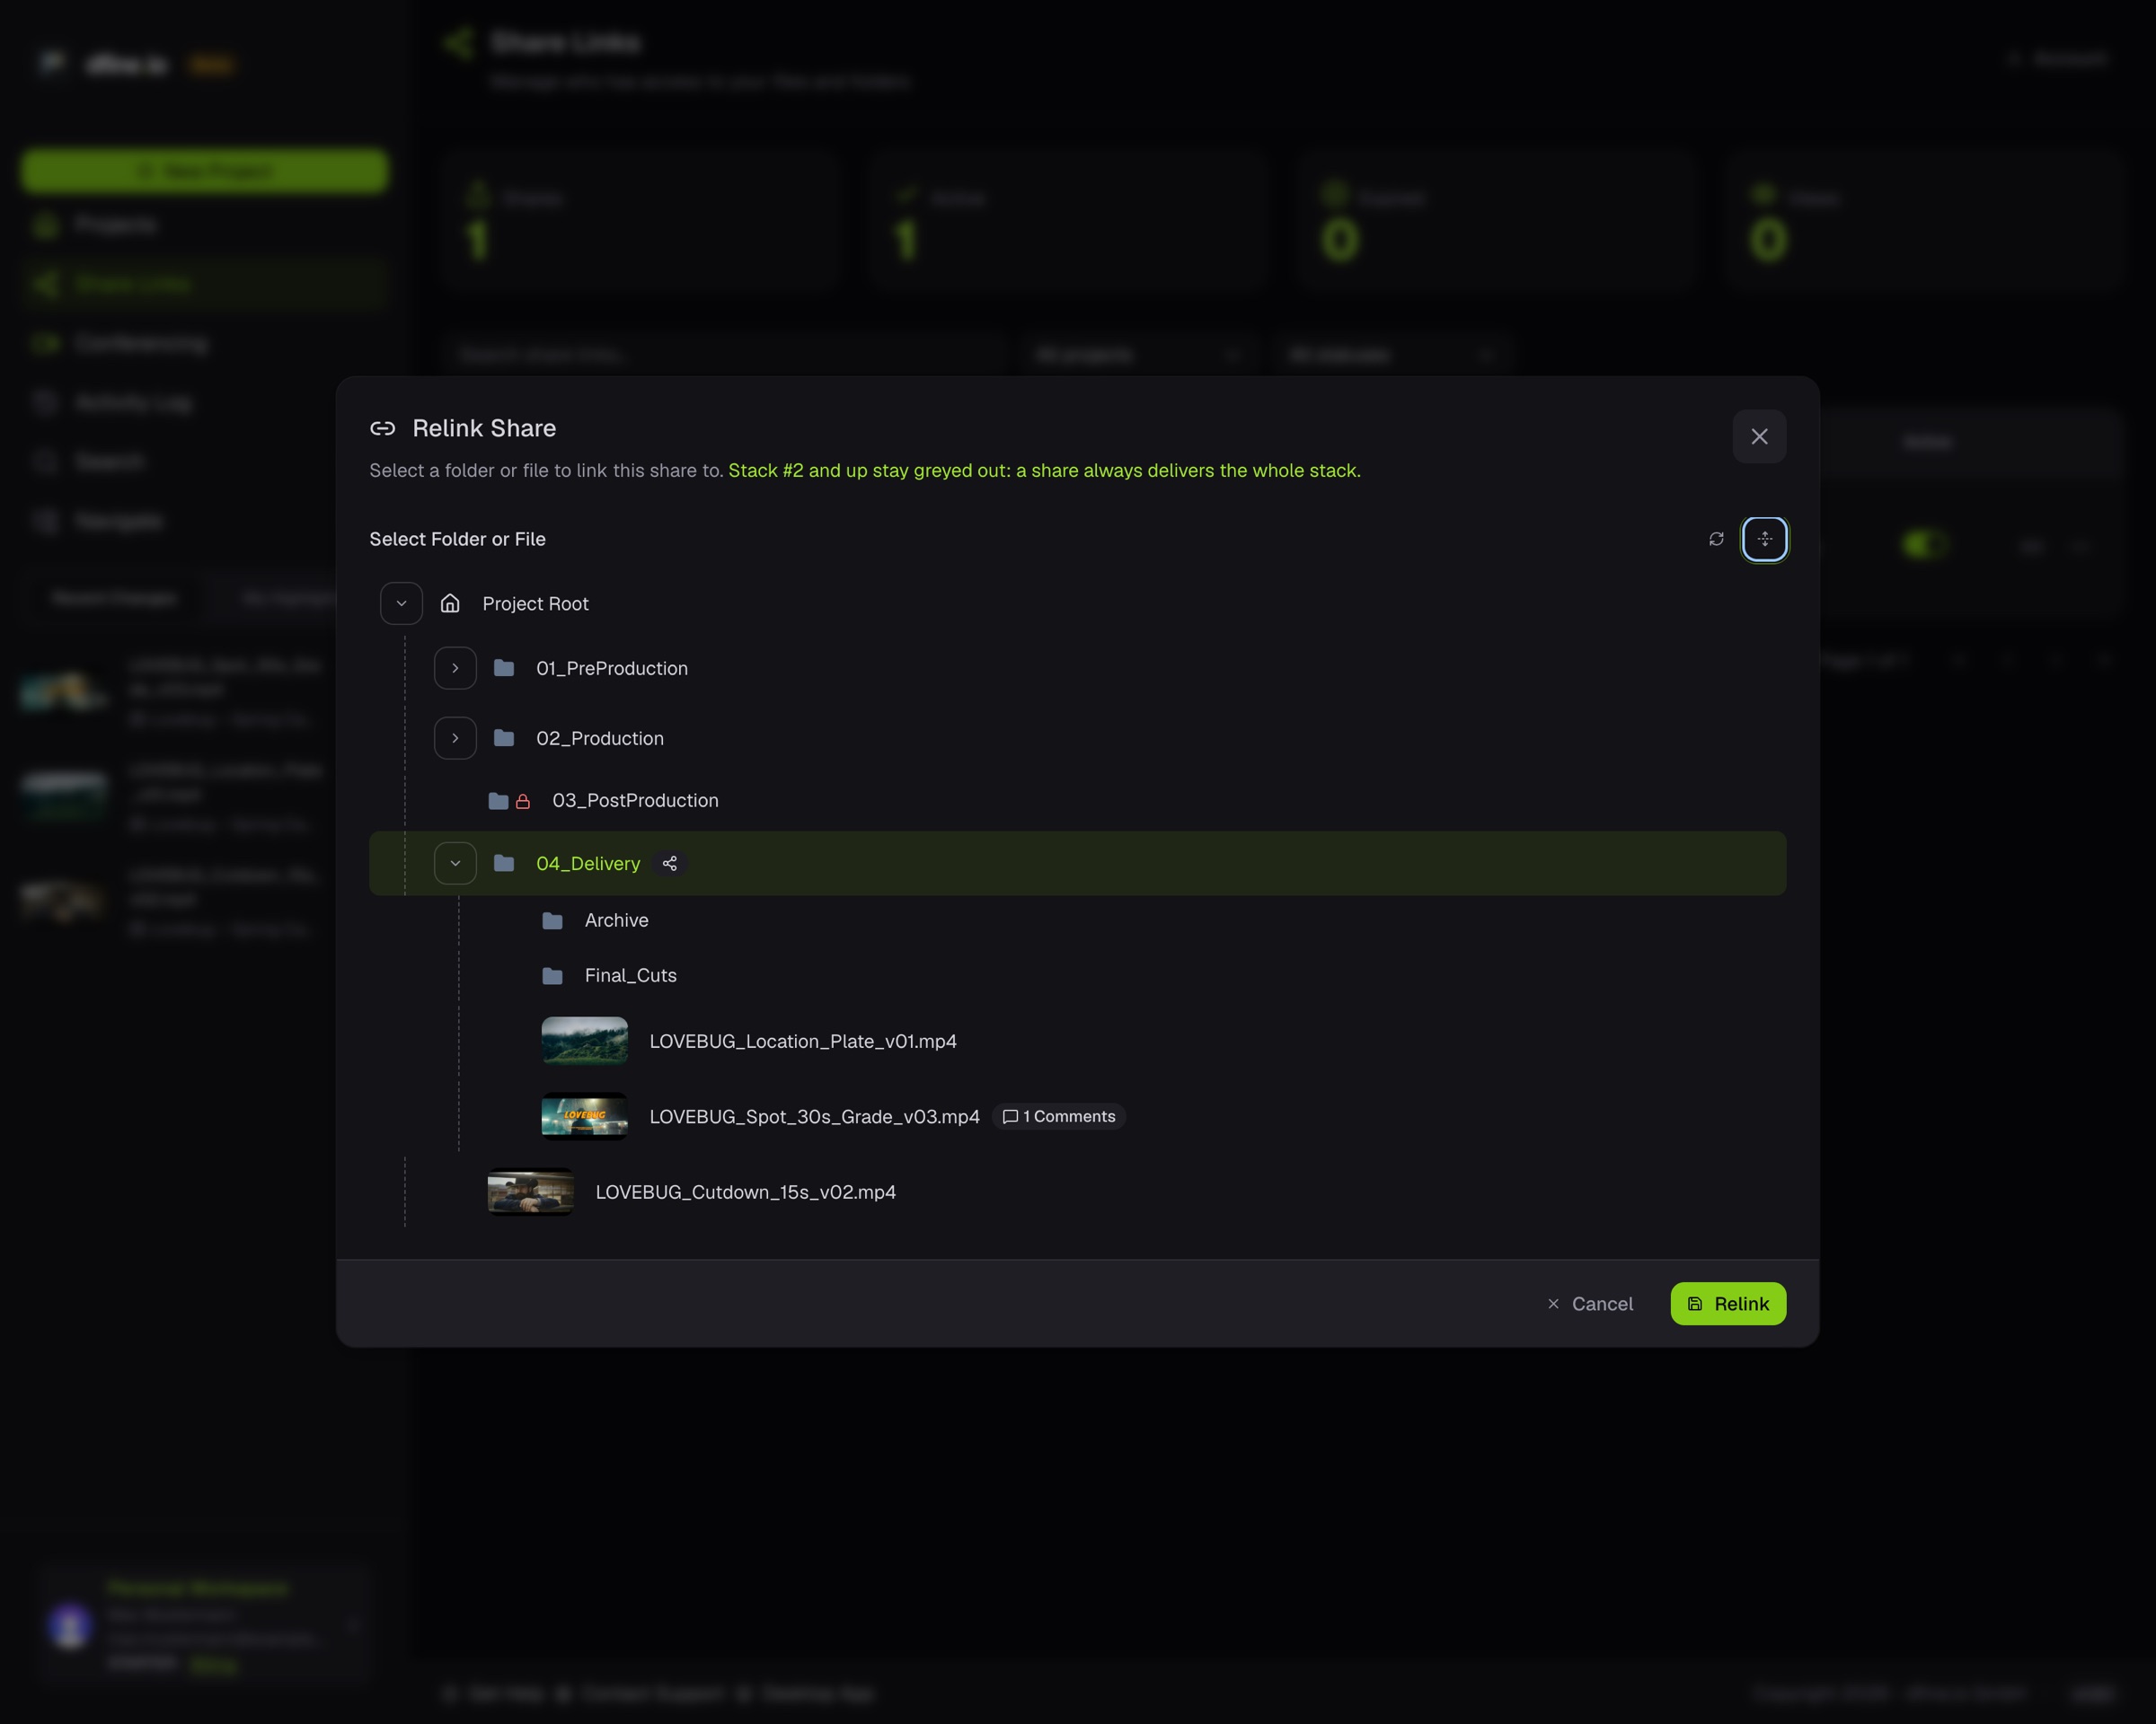Close the Relink Share dialog
The image size is (2156, 1724).
coord(1759,435)
